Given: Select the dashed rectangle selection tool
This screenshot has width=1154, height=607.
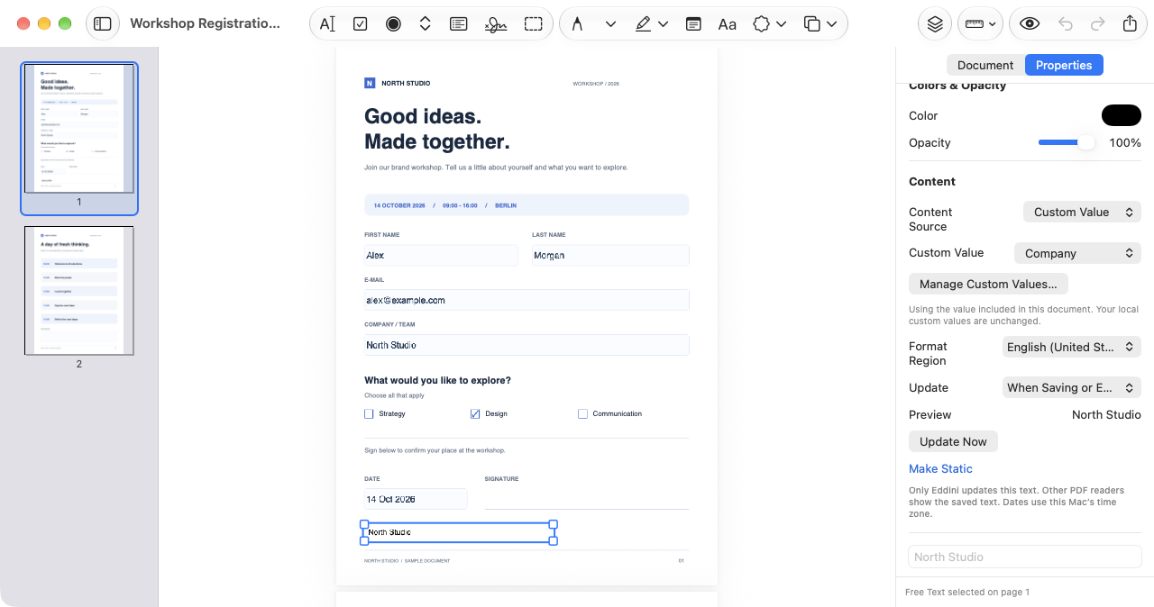Looking at the screenshot, I should 534,24.
